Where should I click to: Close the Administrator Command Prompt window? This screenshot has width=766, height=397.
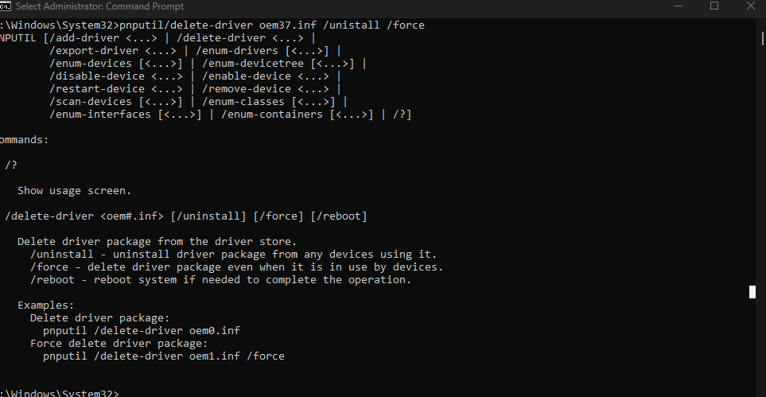pyautogui.click(x=750, y=6)
